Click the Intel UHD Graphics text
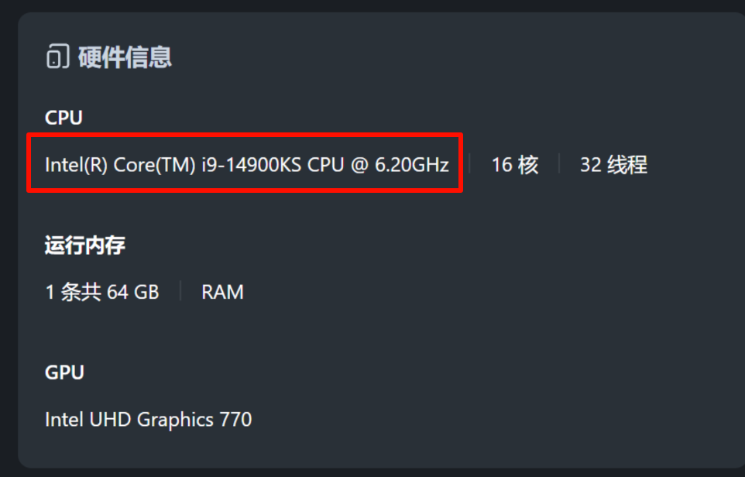The height and width of the screenshot is (477, 745). pyautogui.click(x=129, y=420)
